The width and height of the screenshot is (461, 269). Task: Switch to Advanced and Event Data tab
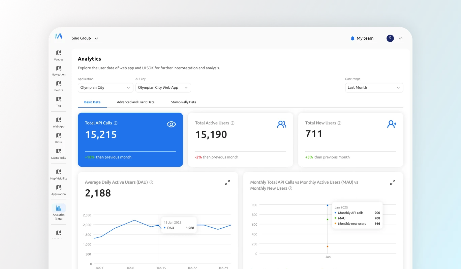[136, 102]
